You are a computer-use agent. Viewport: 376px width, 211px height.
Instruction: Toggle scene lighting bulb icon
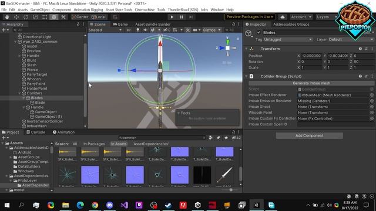click(x=137, y=30)
